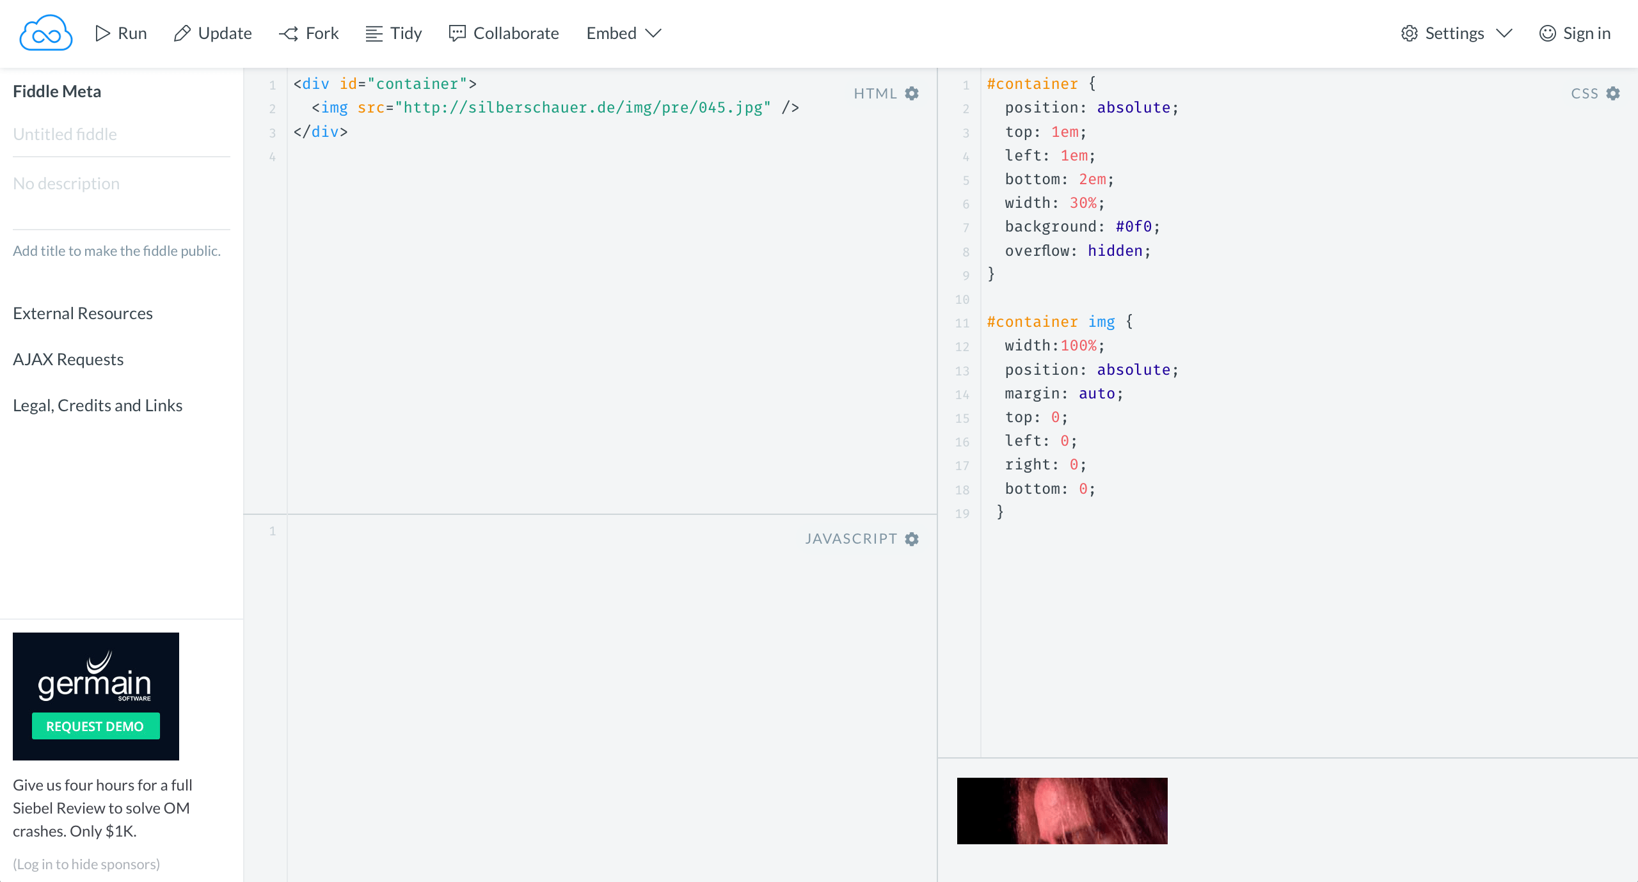
Task: Open the HTML panel settings gear
Action: [912, 93]
